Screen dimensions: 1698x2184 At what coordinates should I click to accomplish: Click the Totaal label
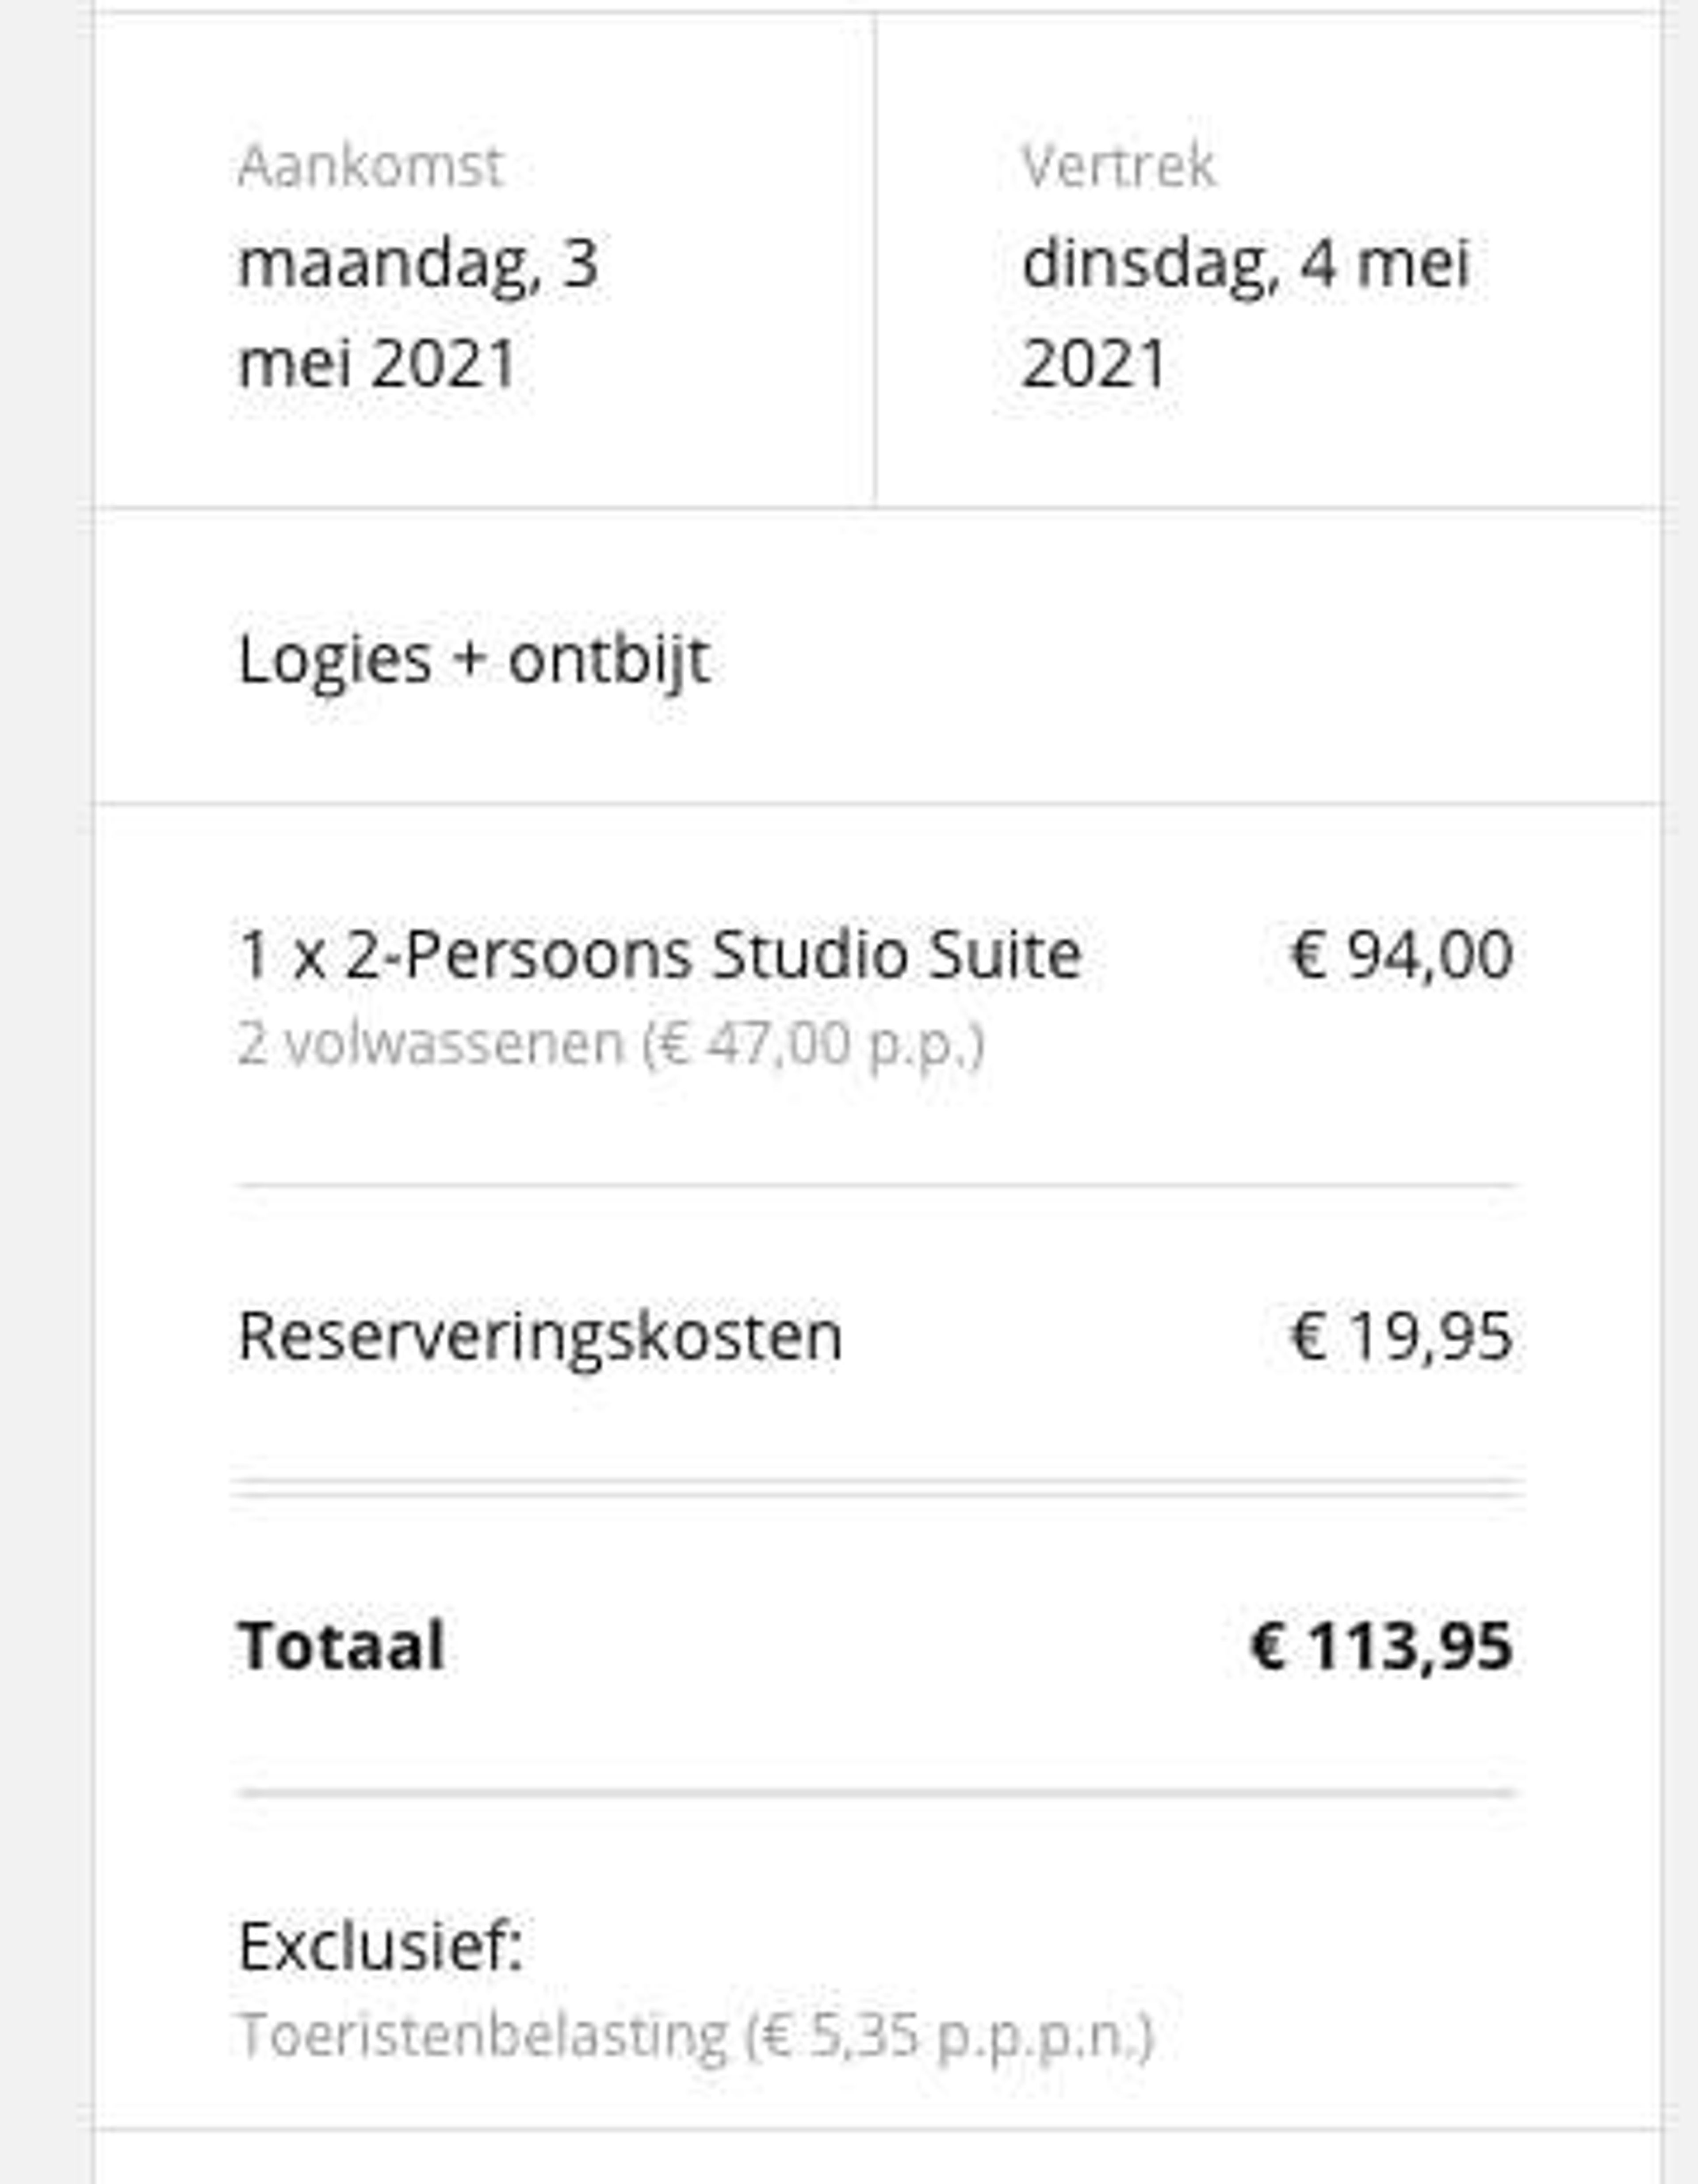(341, 1646)
